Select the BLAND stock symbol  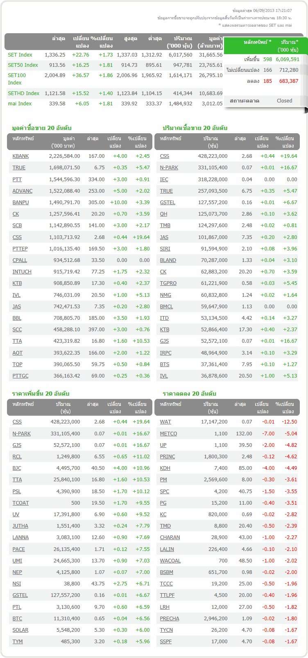[x=168, y=260]
